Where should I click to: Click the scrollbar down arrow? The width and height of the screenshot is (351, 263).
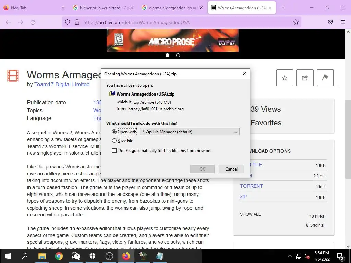tap(348, 247)
